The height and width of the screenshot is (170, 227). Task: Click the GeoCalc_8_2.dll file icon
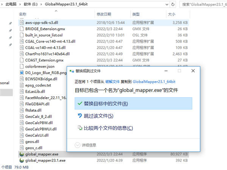click(22, 116)
